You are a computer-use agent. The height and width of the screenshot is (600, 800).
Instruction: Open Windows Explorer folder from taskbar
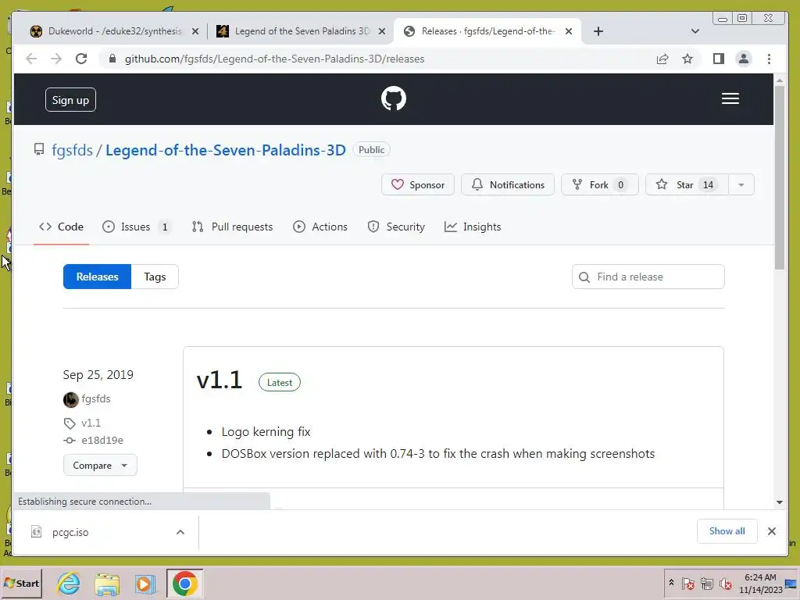[106, 583]
